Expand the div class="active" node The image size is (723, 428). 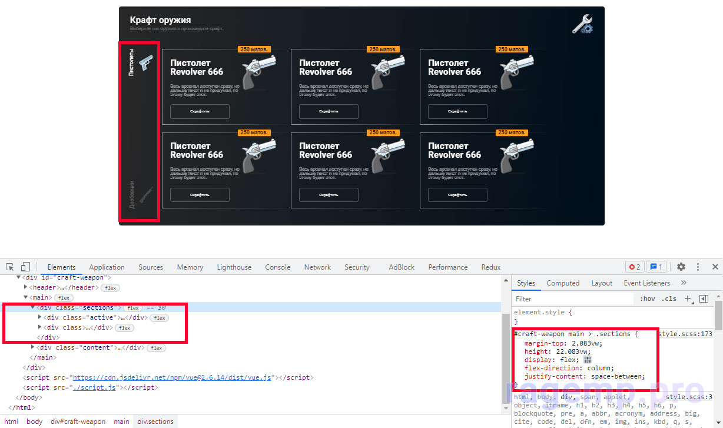[40, 317]
